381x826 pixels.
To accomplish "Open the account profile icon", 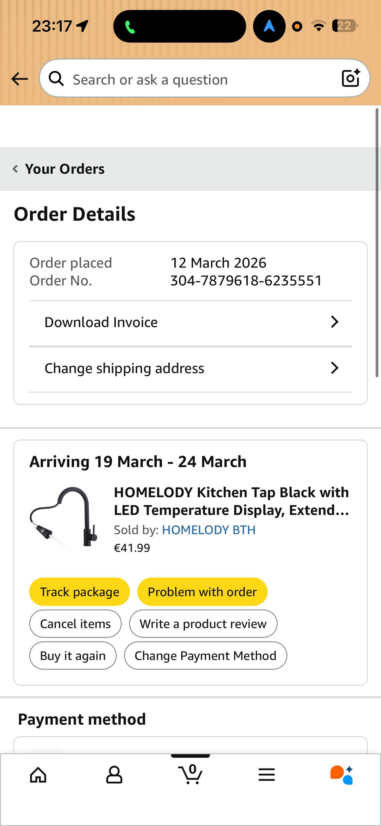I will coord(114,775).
